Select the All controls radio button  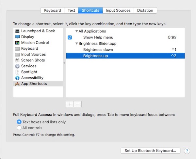pyautogui.click(x=19, y=128)
